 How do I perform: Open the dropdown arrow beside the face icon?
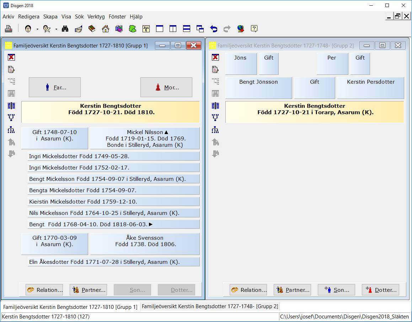pos(37,29)
